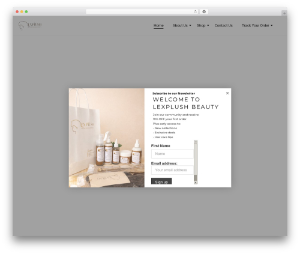The height and width of the screenshot is (254, 300).
Task: Click the "First Name" label
Action: tap(161, 146)
